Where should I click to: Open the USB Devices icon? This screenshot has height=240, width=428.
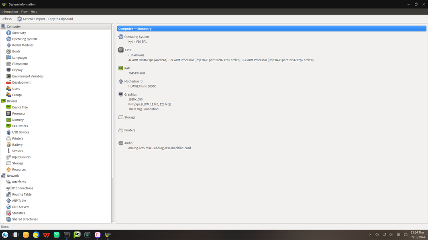[x=9, y=132]
